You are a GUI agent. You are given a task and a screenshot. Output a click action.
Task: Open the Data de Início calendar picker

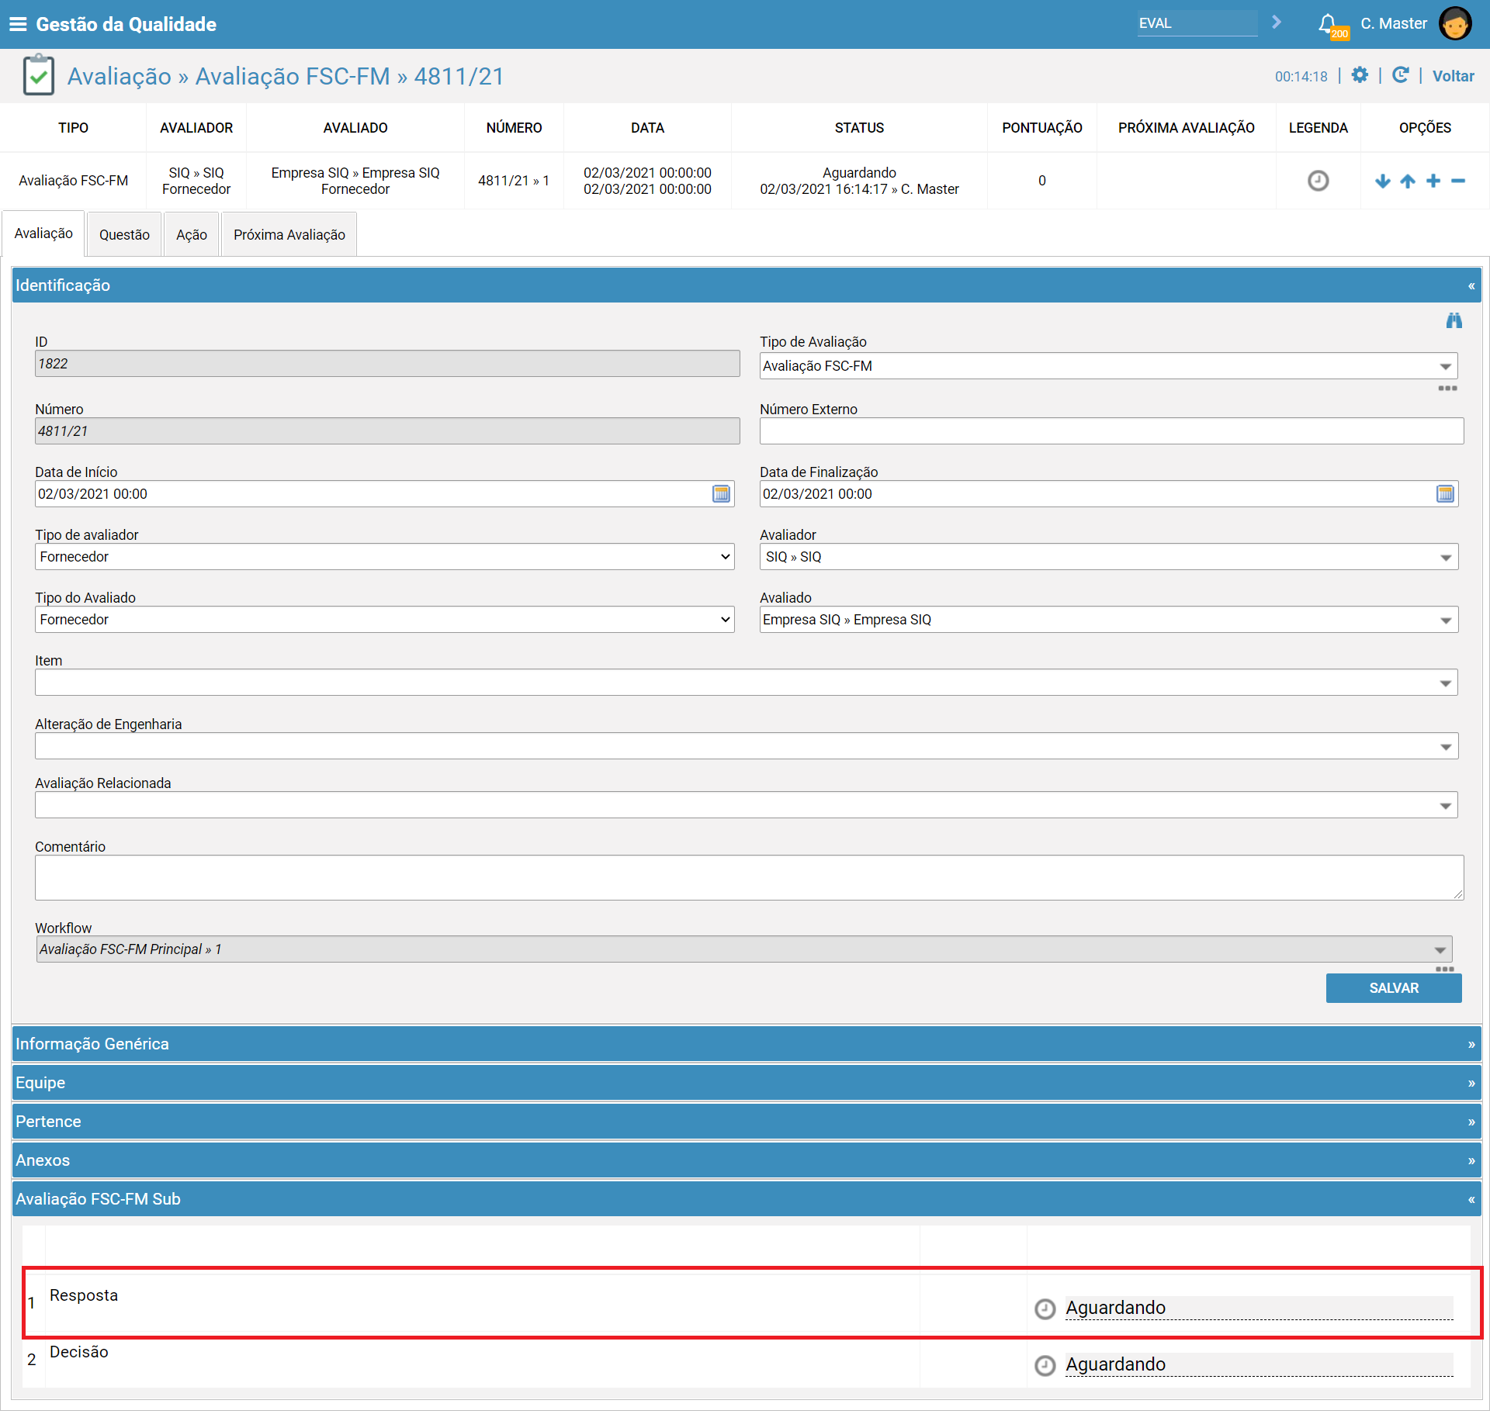click(x=721, y=494)
